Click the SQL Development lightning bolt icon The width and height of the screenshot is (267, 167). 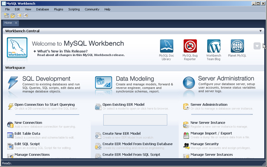[x=13, y=83]
